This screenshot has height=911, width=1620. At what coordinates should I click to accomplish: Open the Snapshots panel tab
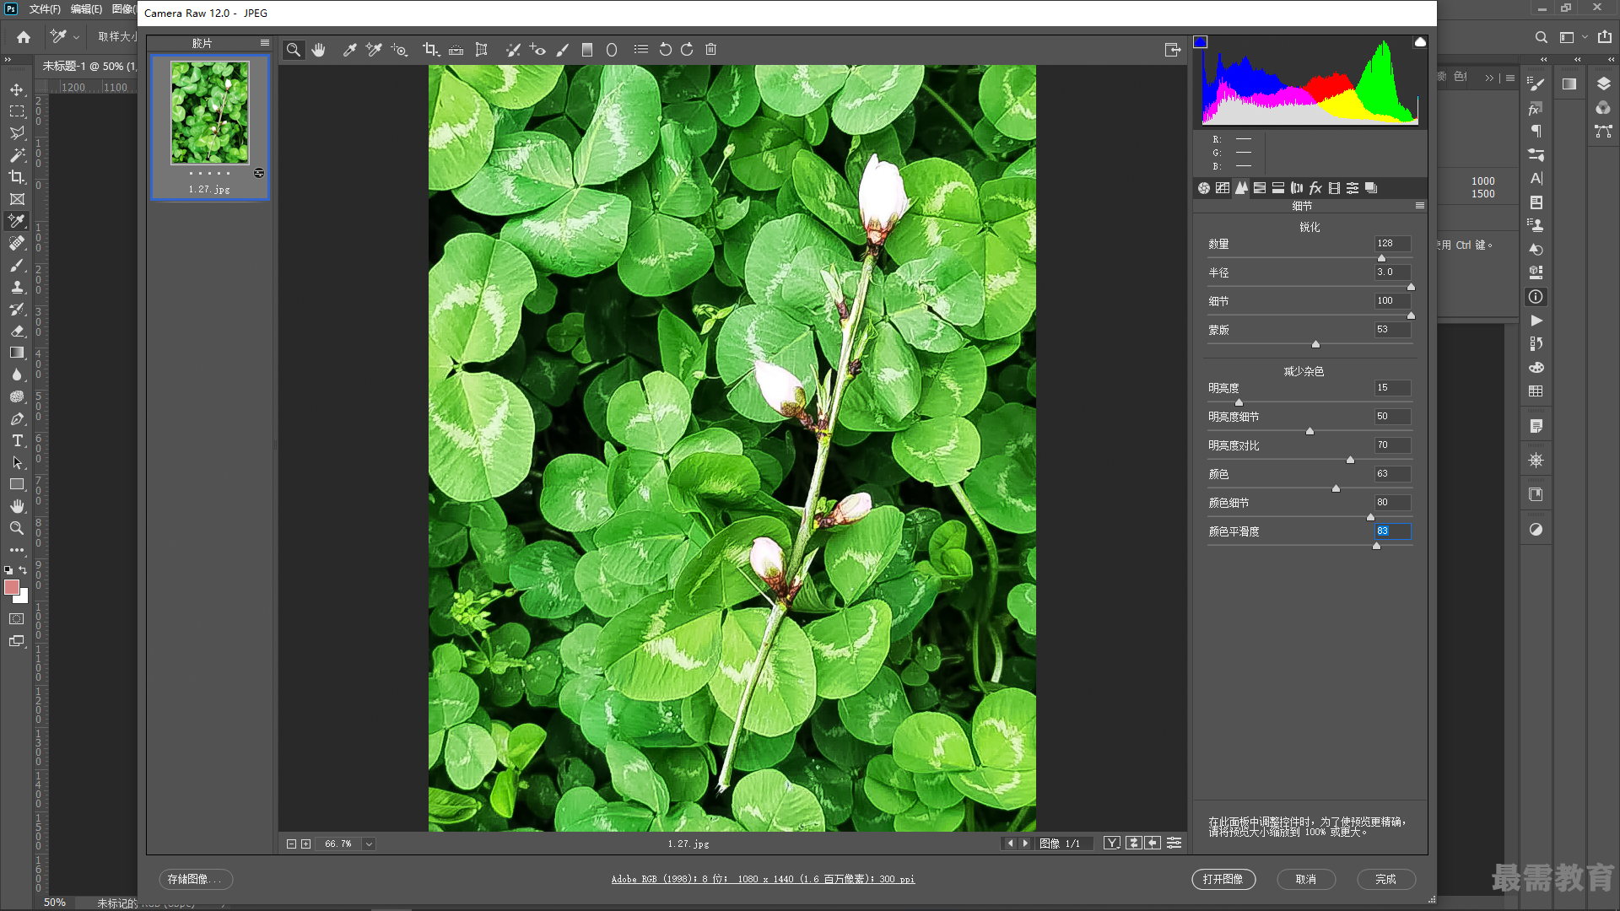[1371, 188]
